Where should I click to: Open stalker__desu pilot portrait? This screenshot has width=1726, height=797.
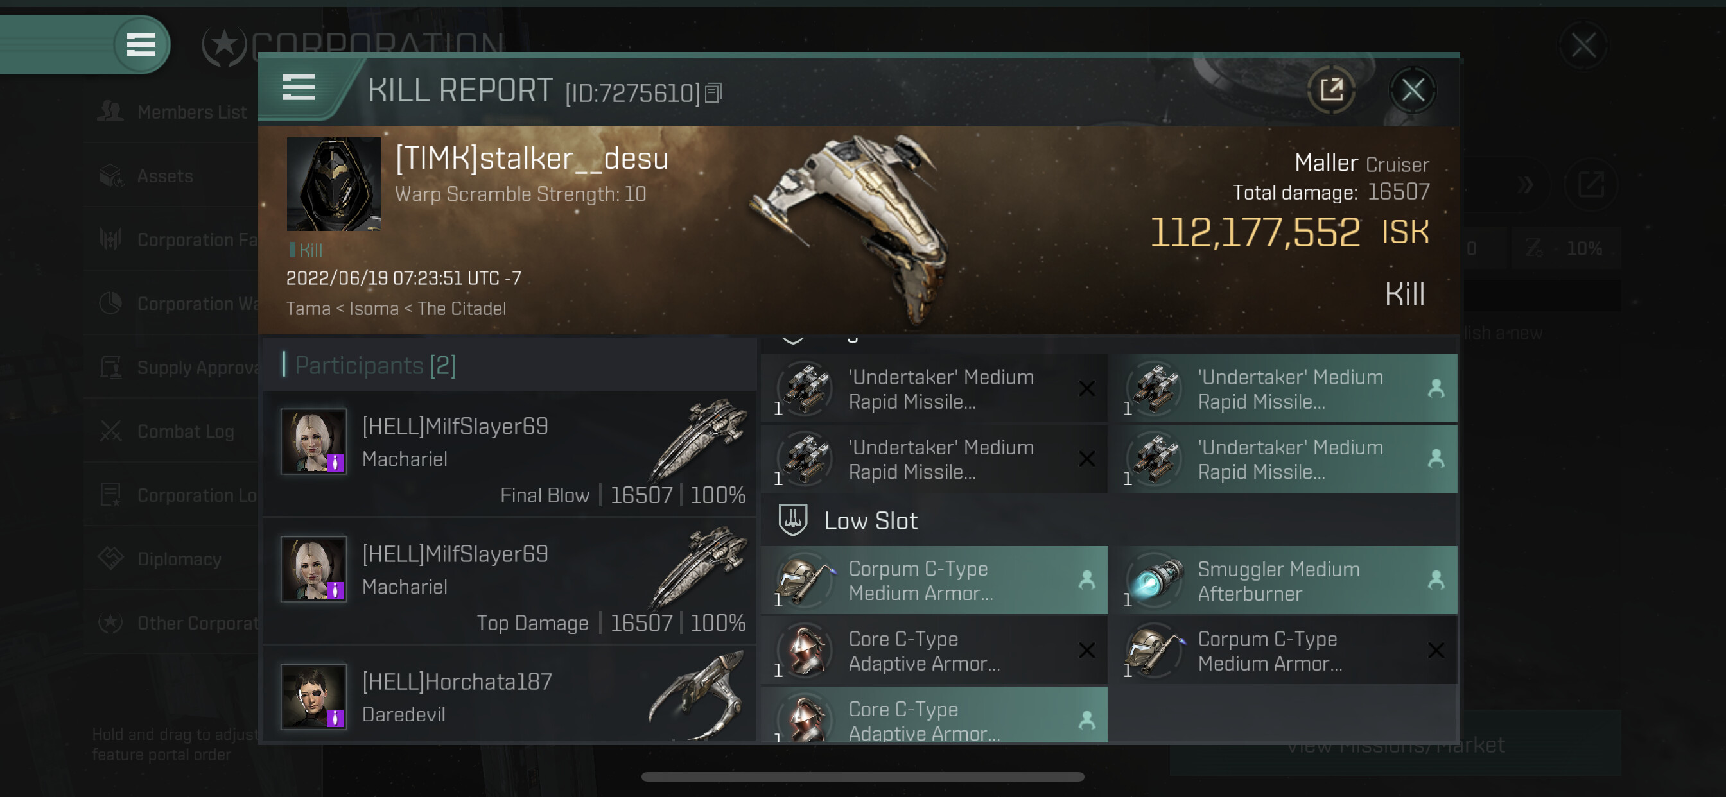coord(334,184)
